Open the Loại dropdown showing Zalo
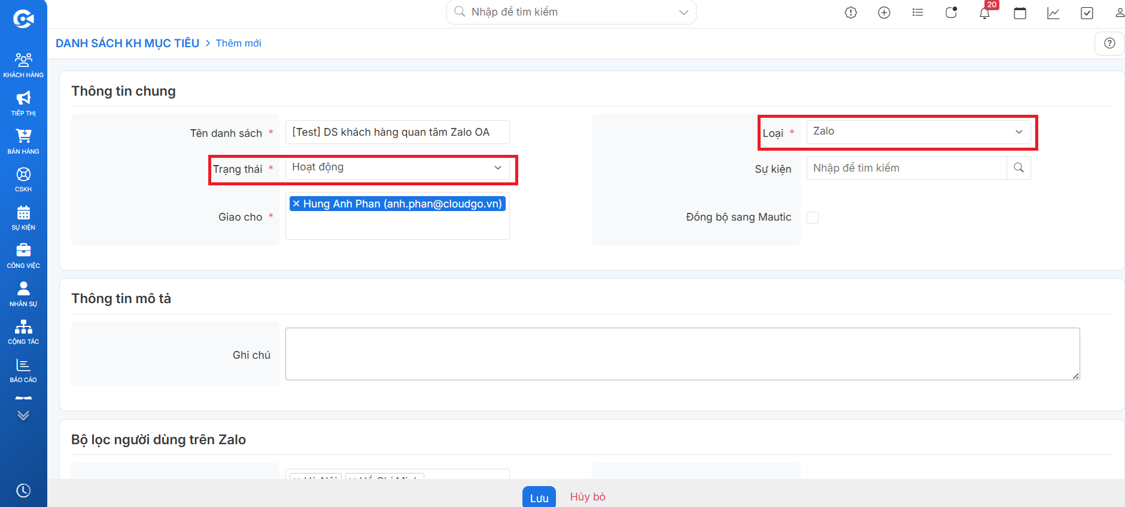The image size is (1125, 507). click(919, 132)
